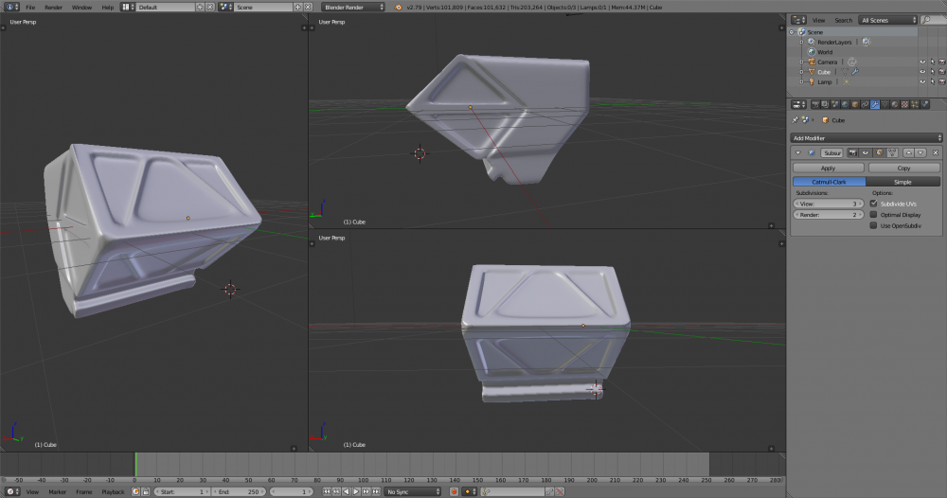The width and height of the screenshot is (947, 498).
Task: Enable the Optimal Display option
Action: pyautogui.click(x=873, y=215)
